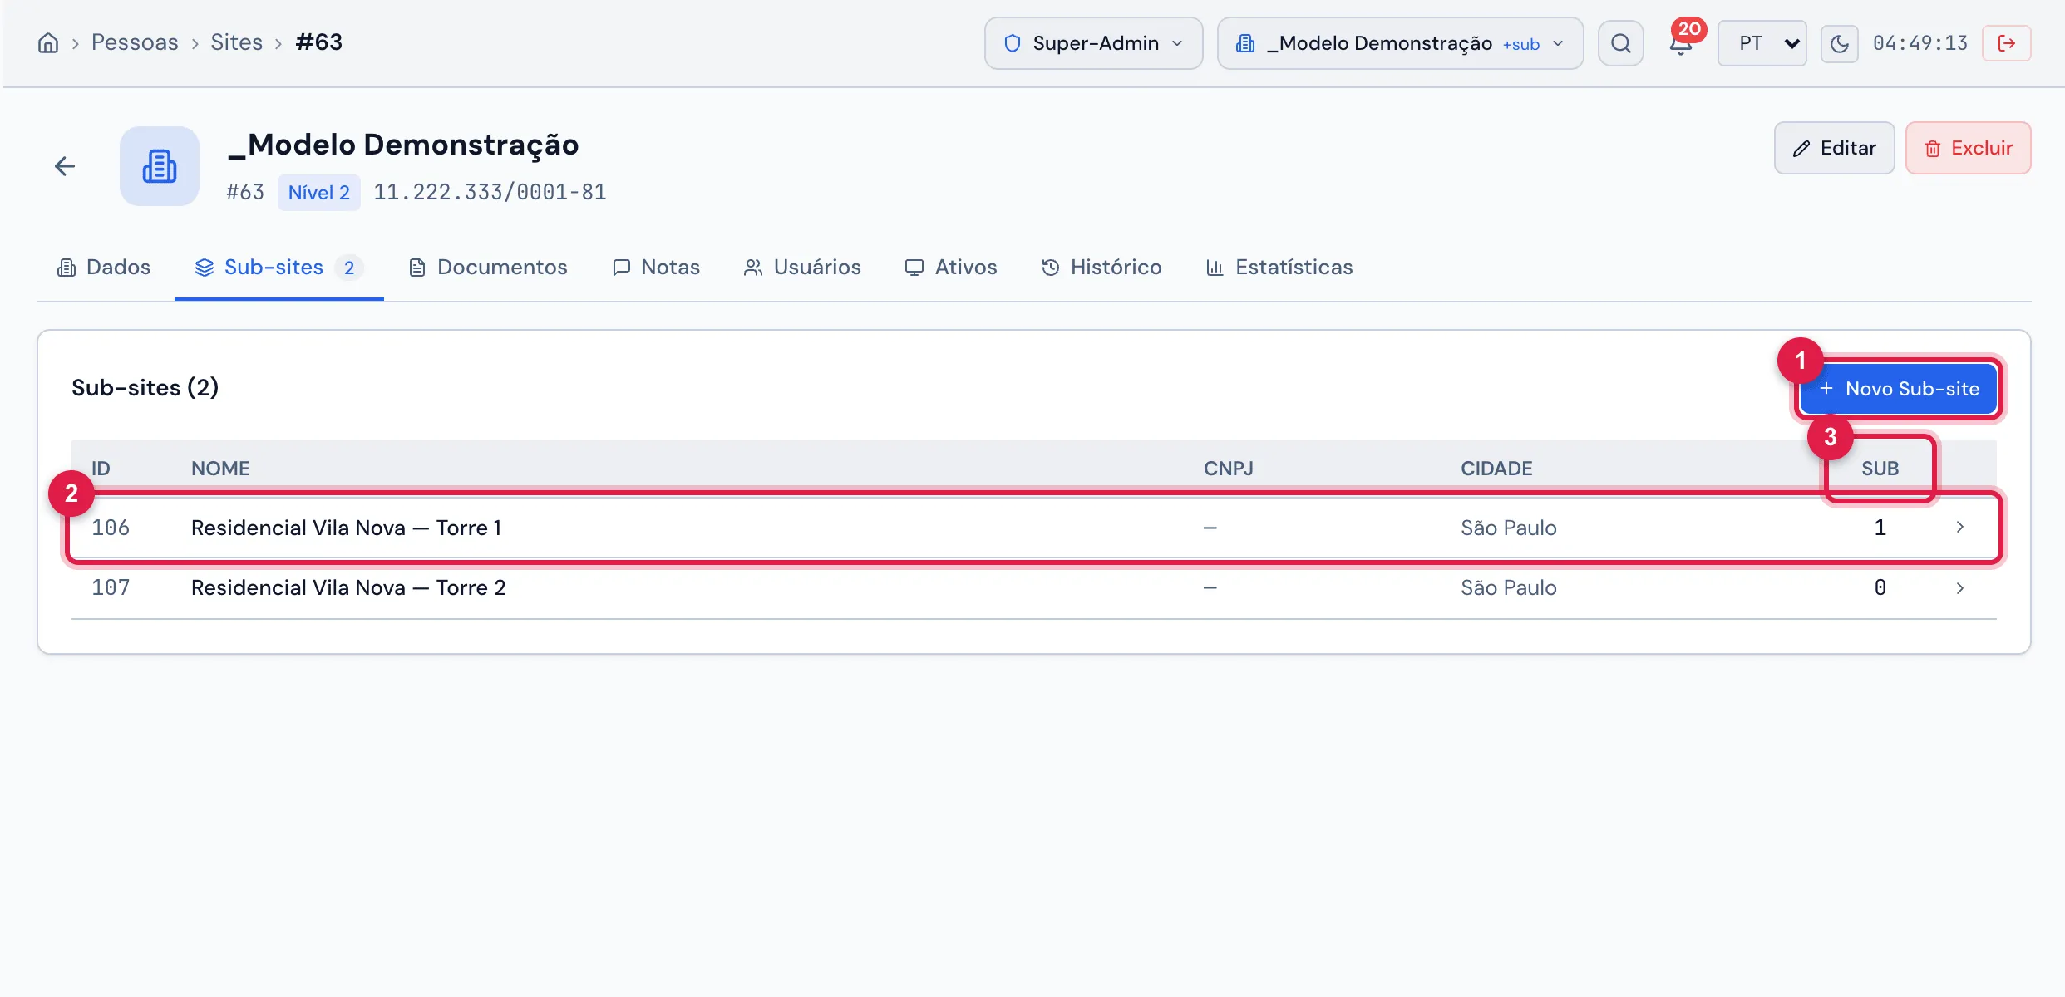
Task: Click the site building avatar icon
Action: pyautogui.click(x=160, y=166)
